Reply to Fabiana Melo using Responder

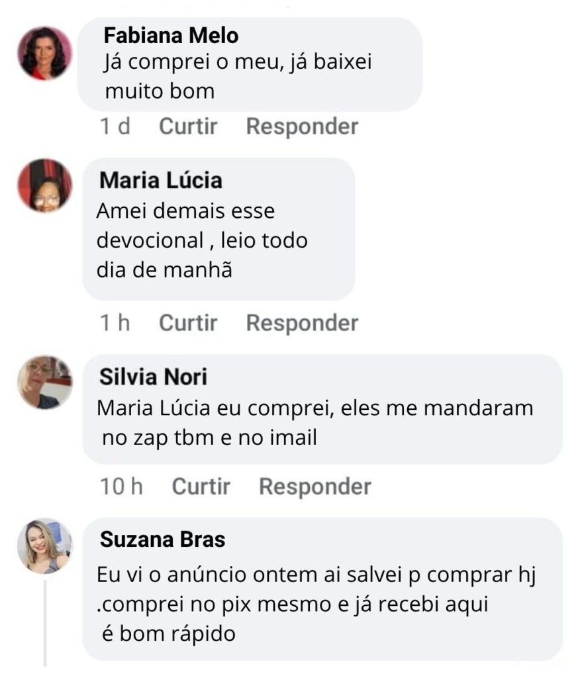point(302,126)
